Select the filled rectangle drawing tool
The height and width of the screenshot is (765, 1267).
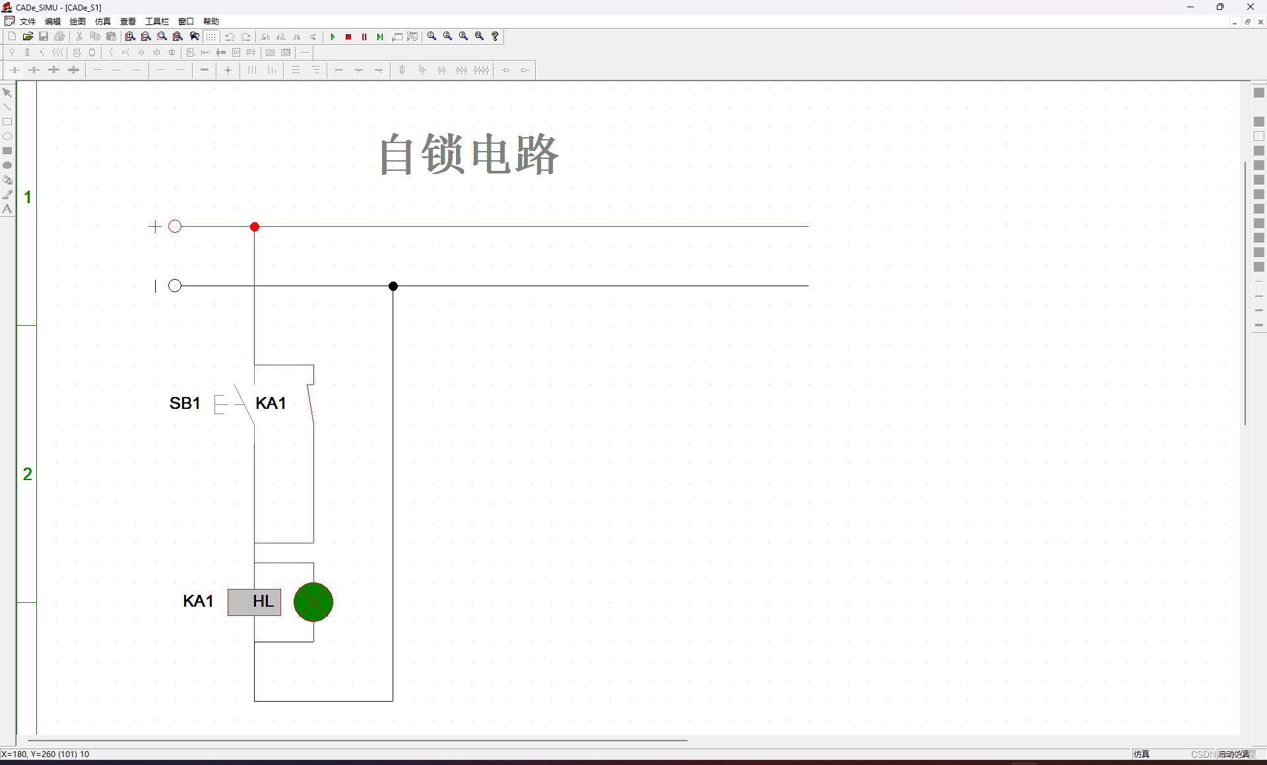[x=7, y=151]
